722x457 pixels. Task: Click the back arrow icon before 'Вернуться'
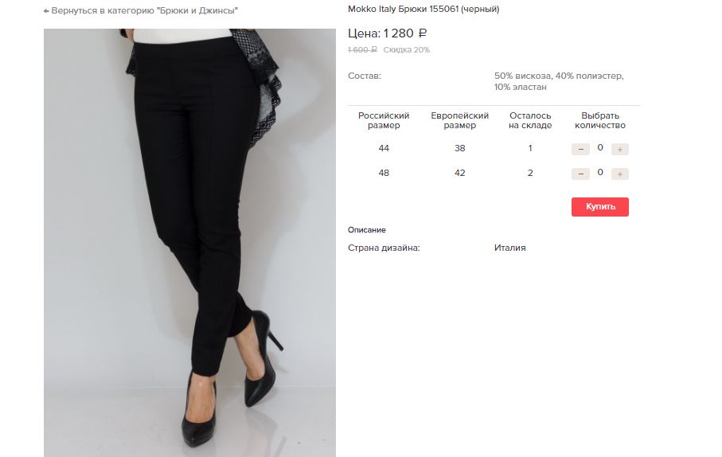(46, 10)
